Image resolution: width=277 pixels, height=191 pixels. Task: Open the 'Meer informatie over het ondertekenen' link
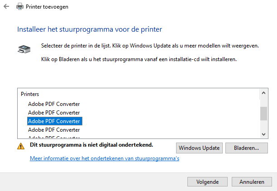pos(105,158)
